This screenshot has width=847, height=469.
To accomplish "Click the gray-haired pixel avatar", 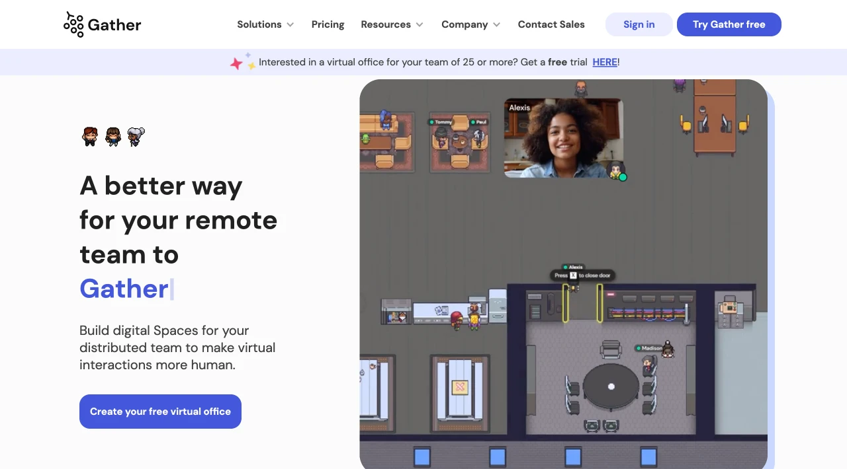I will [136, 137].
